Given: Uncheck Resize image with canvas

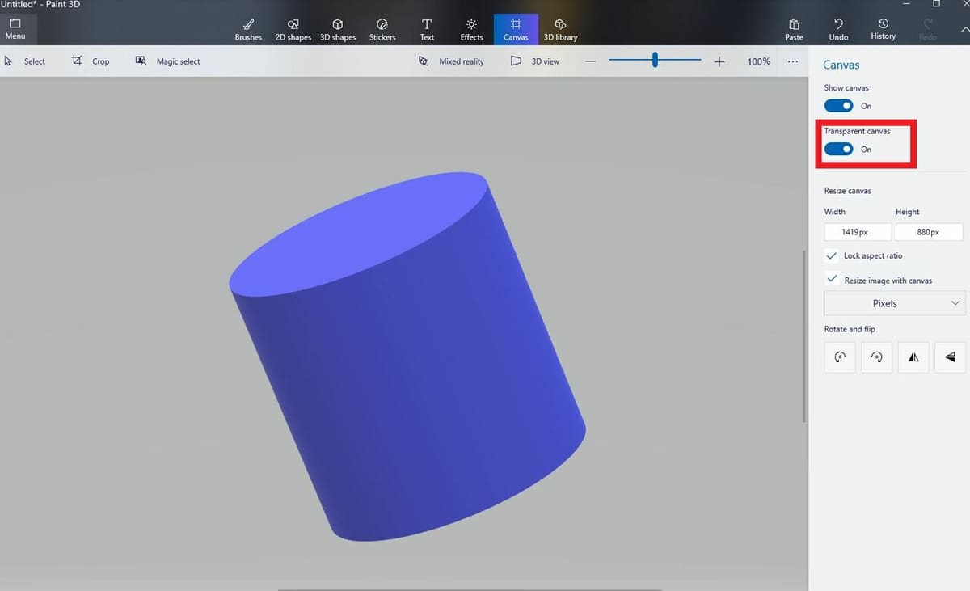Looking at the screenshot, I should point(832,280).
